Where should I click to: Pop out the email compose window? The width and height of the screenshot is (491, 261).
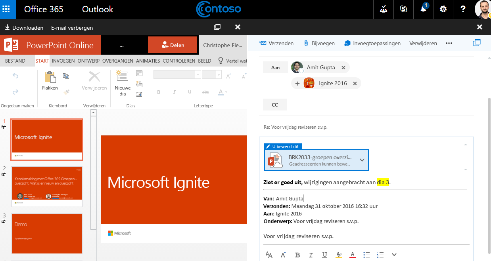pos(477,43)
